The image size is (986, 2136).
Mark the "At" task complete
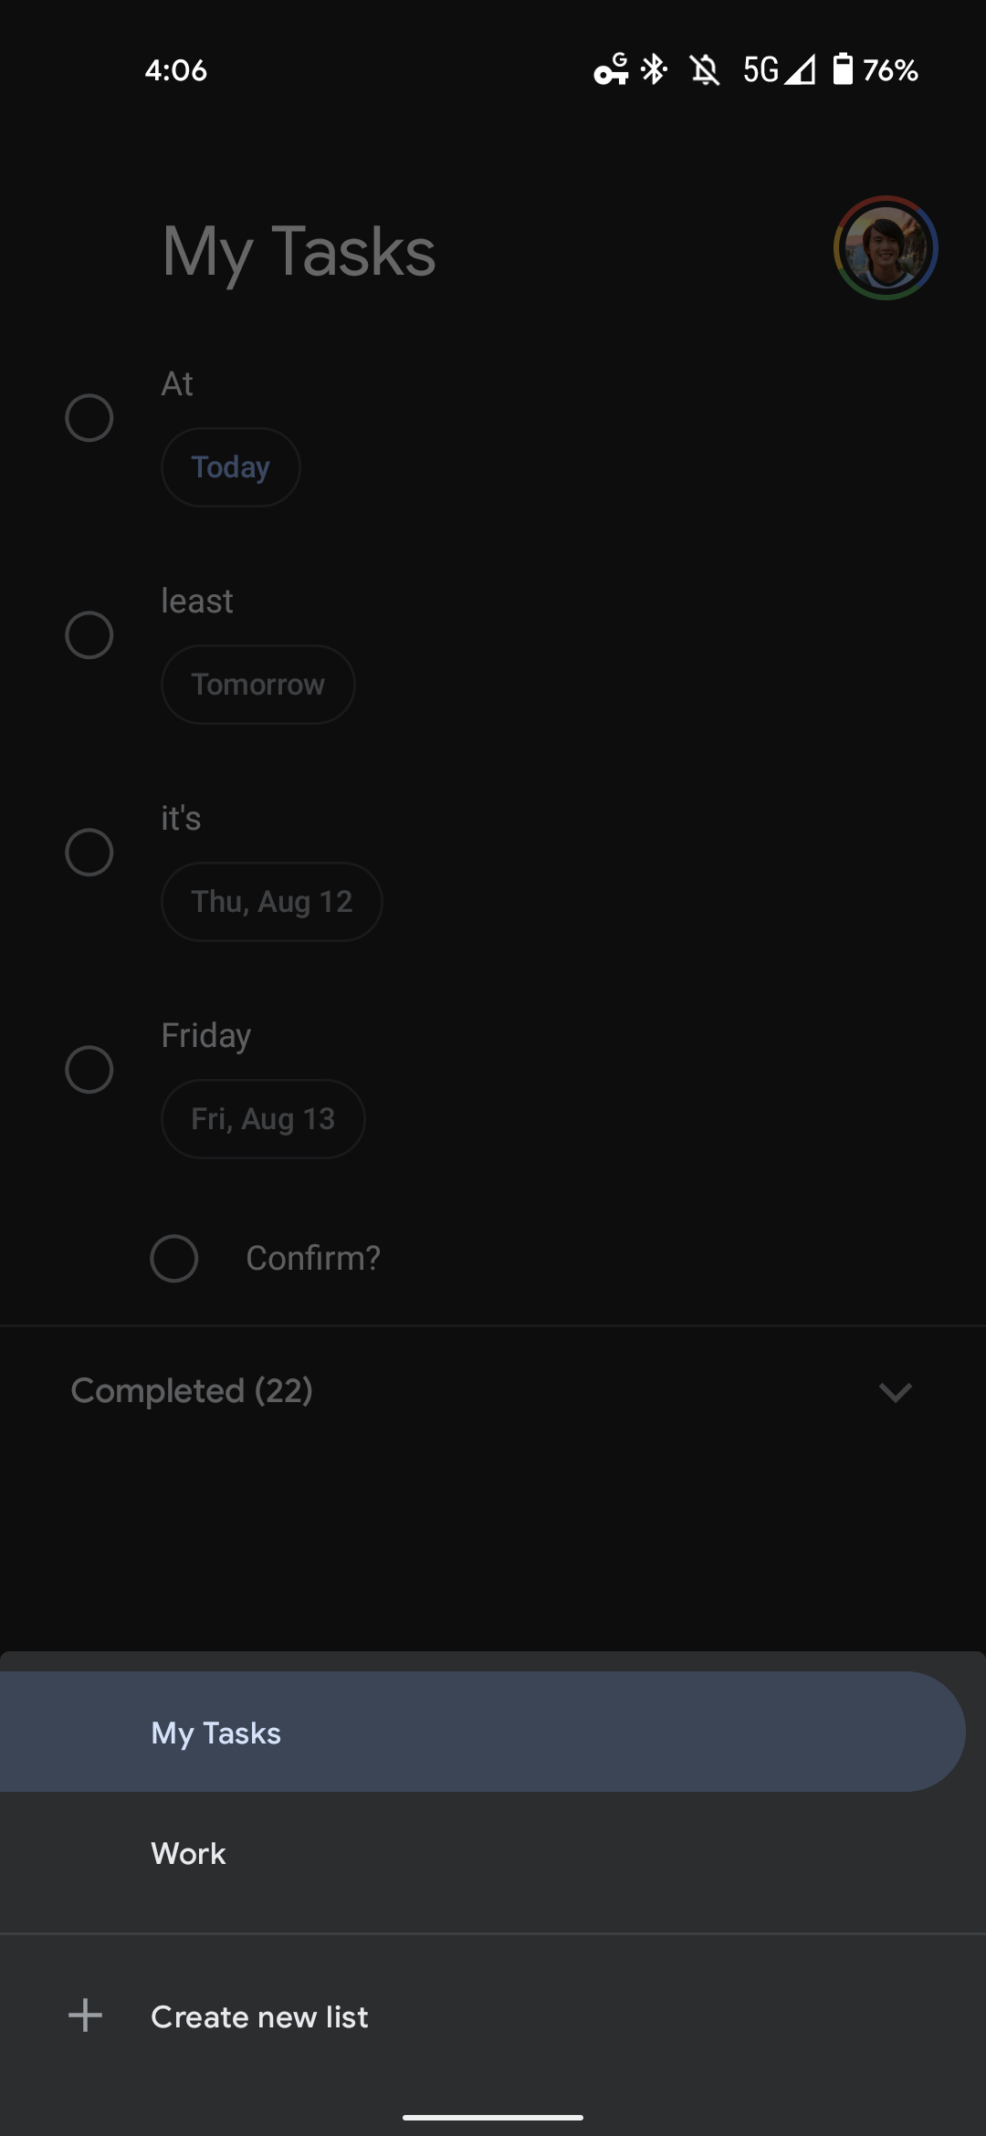pos(89,418)
